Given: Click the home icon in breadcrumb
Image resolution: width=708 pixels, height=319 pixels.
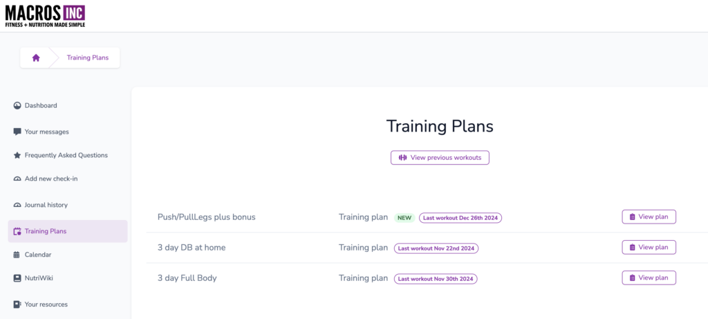Looking at the screenshot, I should tap(36, 58).
